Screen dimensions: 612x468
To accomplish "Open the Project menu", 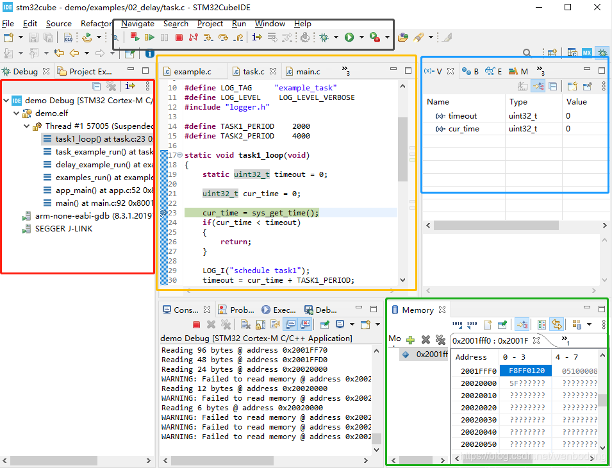I will pyautogui.click(x=210, y=24).
